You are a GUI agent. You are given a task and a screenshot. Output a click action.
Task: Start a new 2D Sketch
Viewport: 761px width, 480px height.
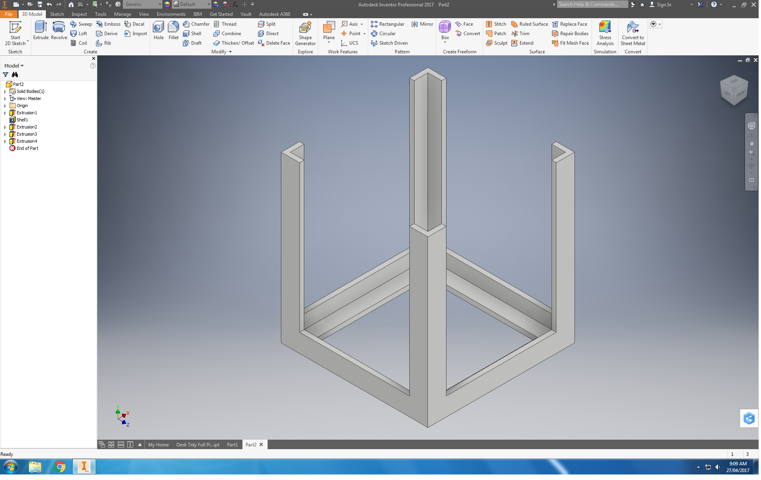(15, 33)
